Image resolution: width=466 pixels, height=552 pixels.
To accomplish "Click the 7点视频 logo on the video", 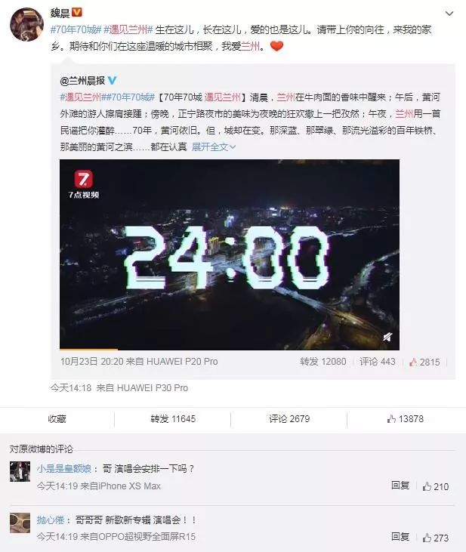I will [84, 184].
